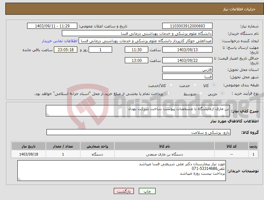This screenshot has height=200, width=264.
Task: Click the delivery province field فارس
Action: point(187,69)
